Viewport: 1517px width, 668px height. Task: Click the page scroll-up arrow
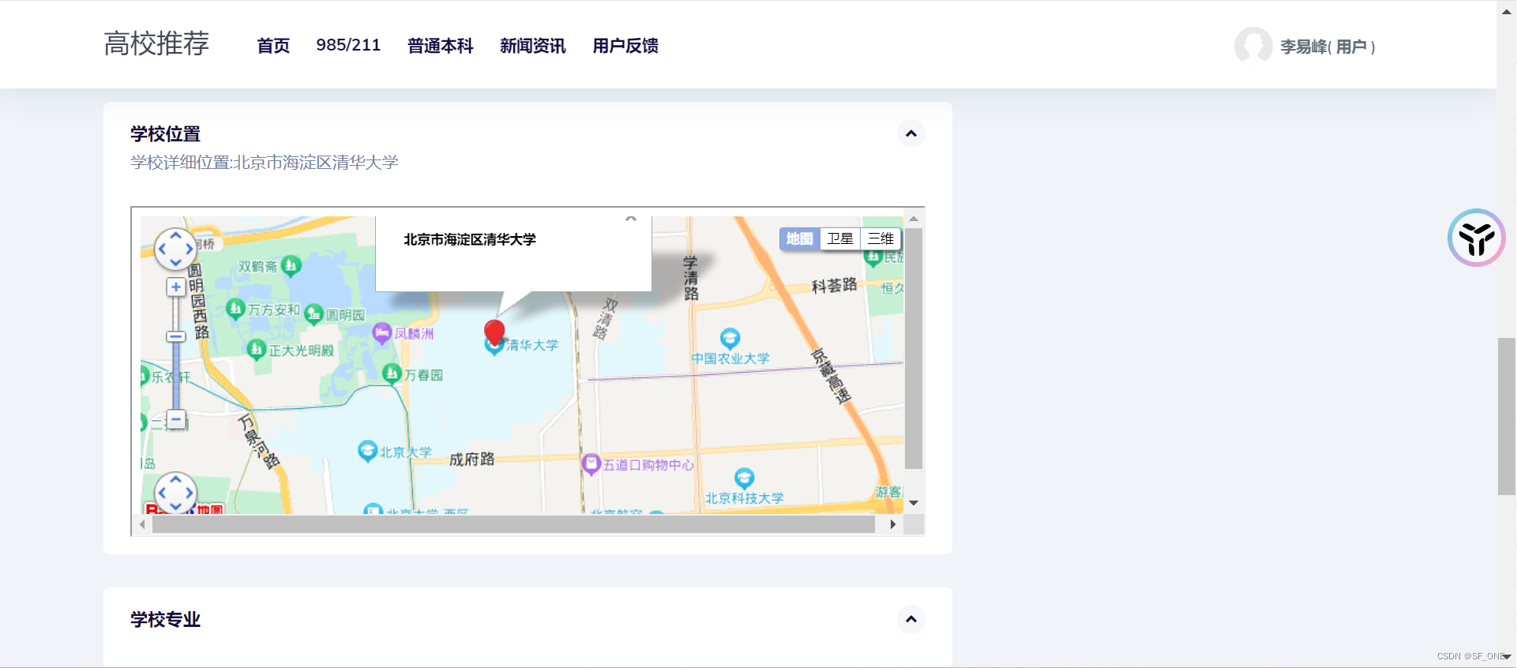[1507, 11]
